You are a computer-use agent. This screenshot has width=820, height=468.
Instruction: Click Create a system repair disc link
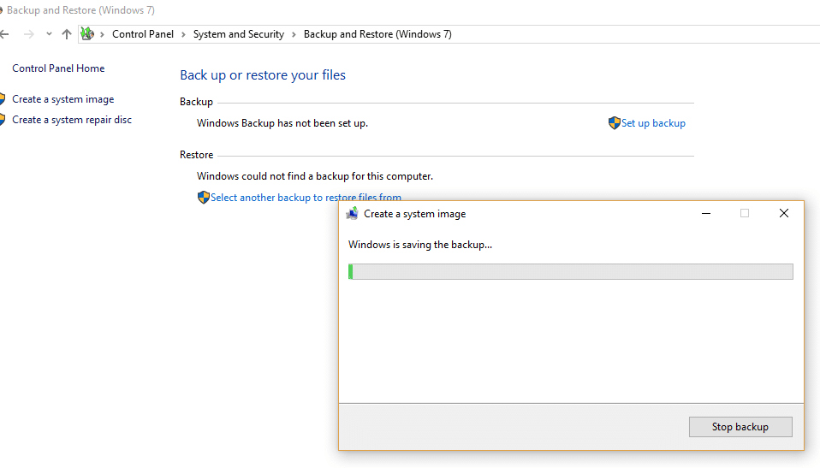click(x=72, y=120)
